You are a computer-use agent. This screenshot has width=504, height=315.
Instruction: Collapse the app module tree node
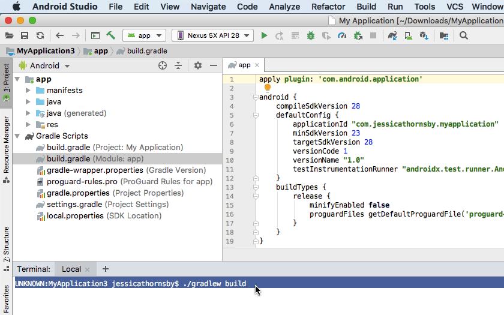[x=17, y=79]
